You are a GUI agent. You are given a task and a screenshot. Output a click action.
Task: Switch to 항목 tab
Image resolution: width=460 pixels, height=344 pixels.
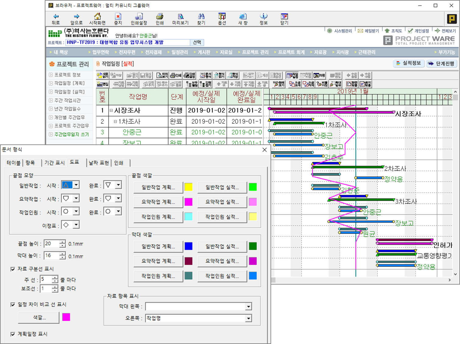click(30, 163)
